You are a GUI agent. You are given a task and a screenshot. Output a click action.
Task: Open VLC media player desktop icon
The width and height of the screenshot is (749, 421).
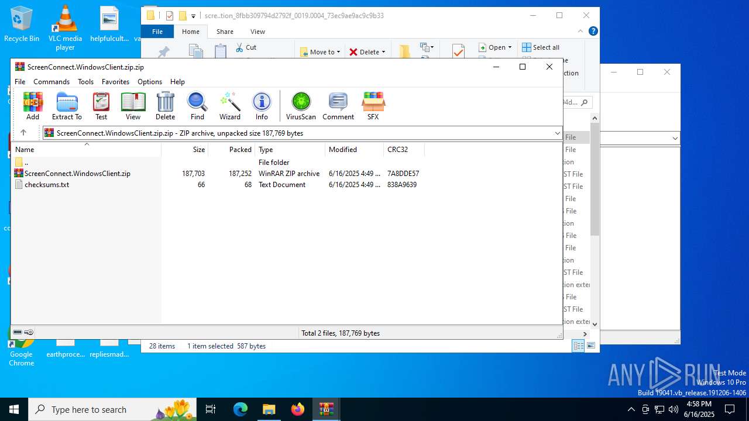coord(65,28)
